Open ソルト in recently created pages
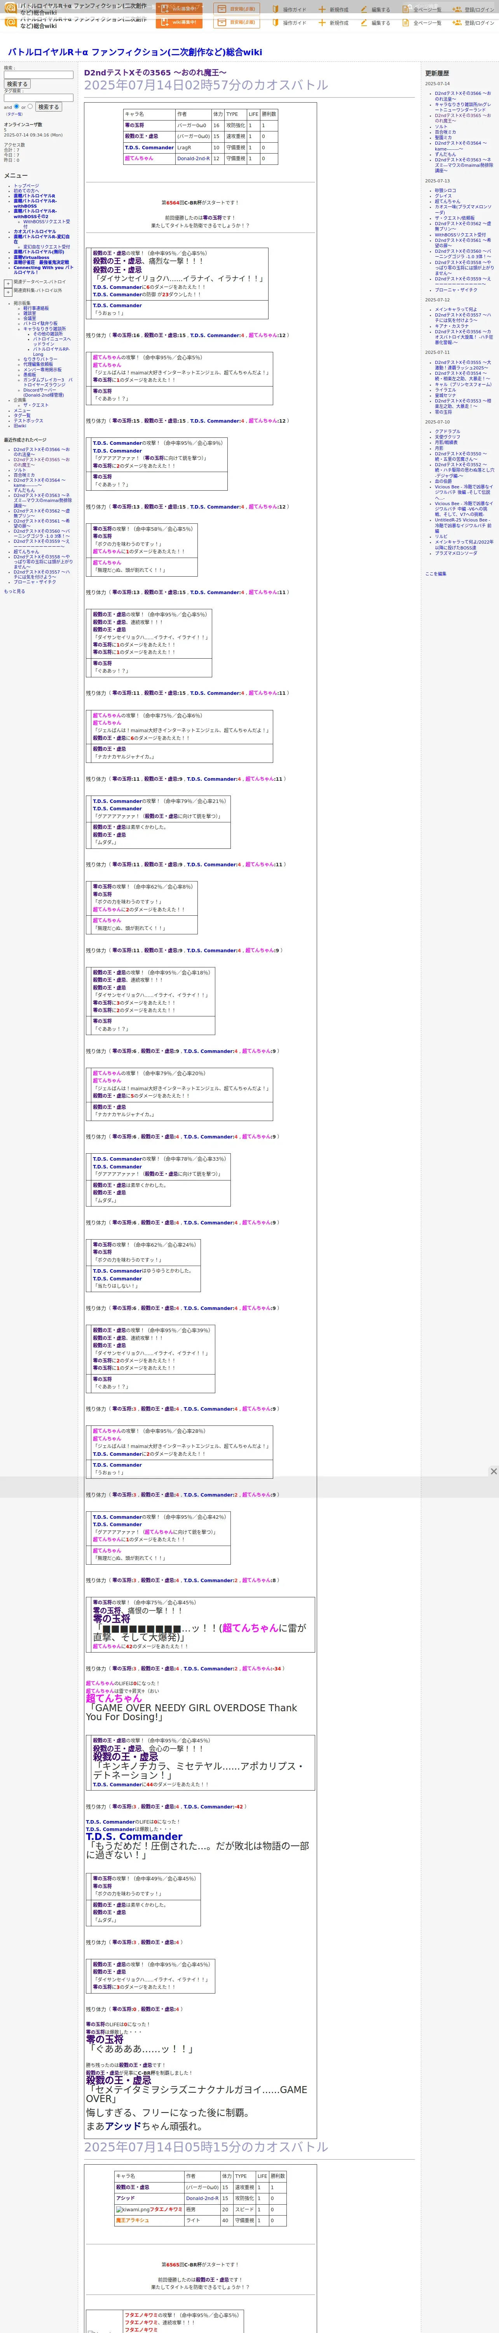The height and width of the screenshot is (2333, 499). point(20,470)
